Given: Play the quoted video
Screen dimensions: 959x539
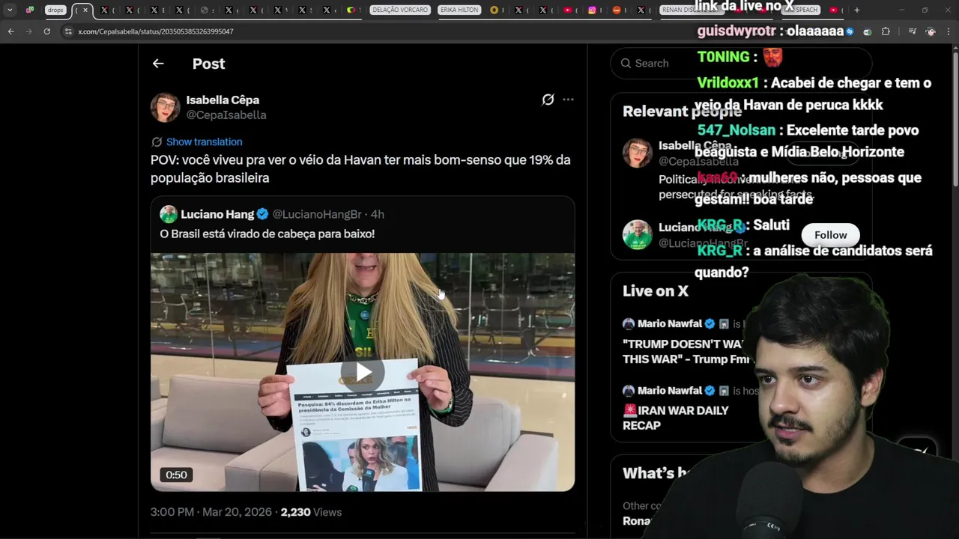Looking at the screenshot, I should 363,371.
